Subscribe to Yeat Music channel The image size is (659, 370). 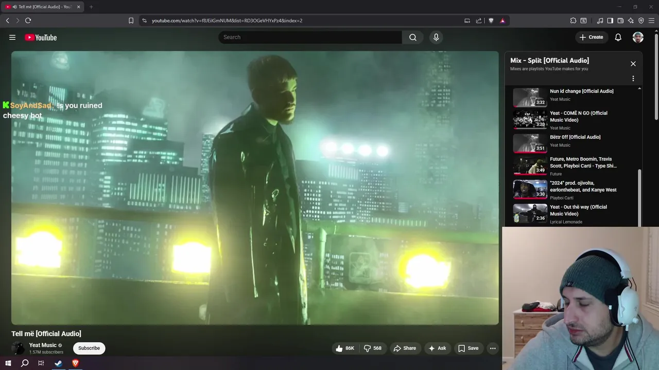[x=89, y=348]
